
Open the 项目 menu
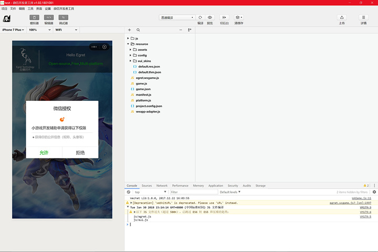(x=4, y=9)
